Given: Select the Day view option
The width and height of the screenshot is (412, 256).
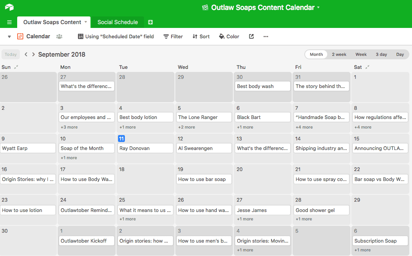Looking at the screenshot, I should click(x=400, y=54).
